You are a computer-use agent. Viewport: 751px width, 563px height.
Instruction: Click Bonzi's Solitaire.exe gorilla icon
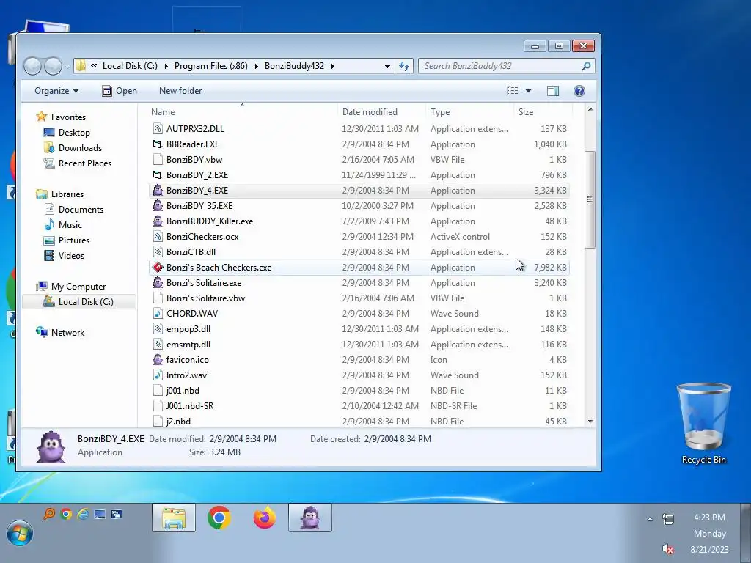pos(158,283)
